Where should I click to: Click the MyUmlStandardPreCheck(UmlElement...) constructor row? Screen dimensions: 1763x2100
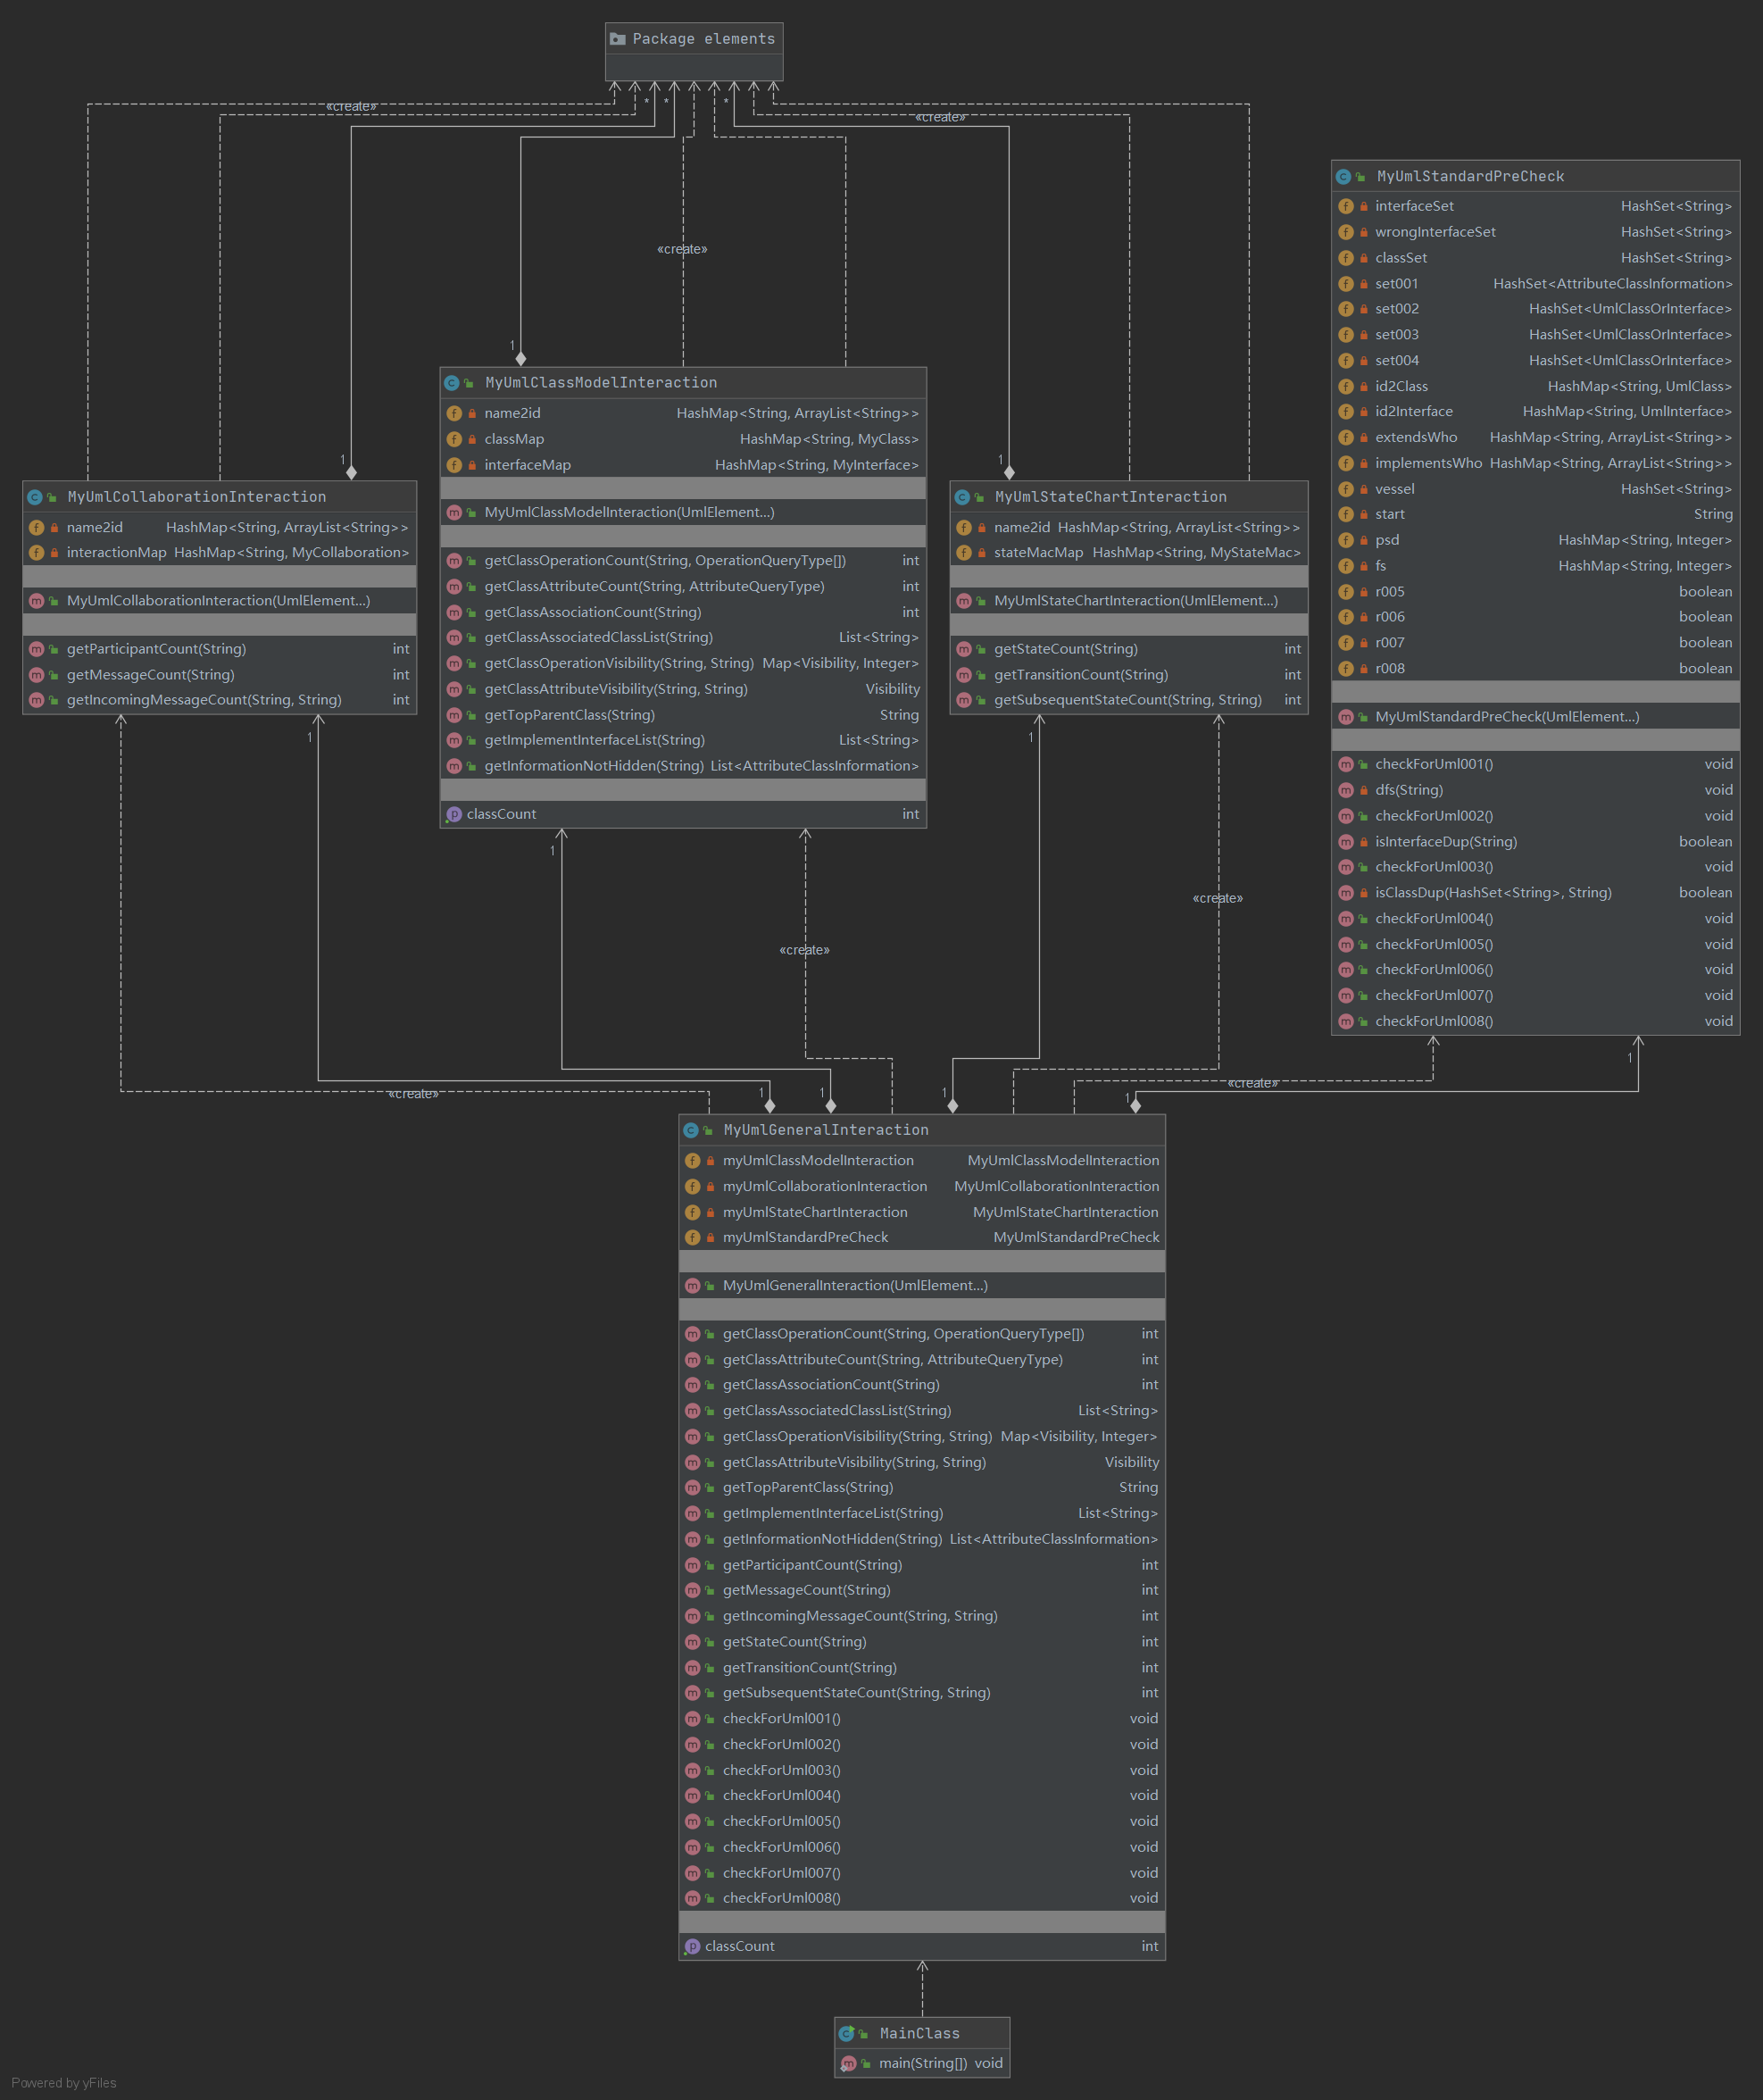[1506, 717]
